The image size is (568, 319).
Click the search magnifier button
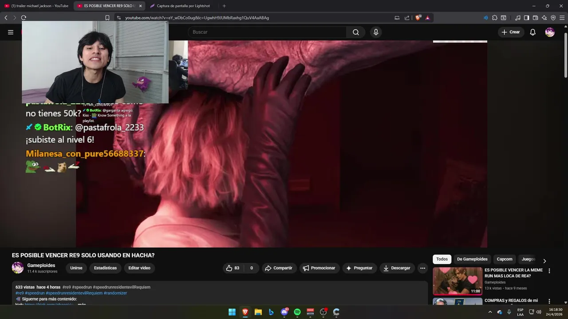pyautogui.click(x=356, y=32)
